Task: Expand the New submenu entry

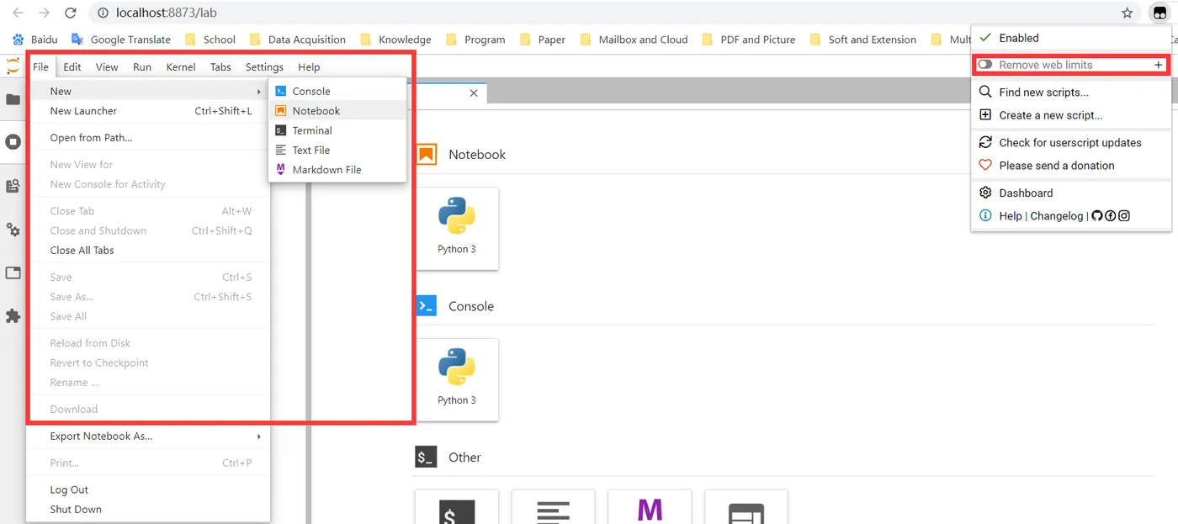Action: tap(148, 91)
